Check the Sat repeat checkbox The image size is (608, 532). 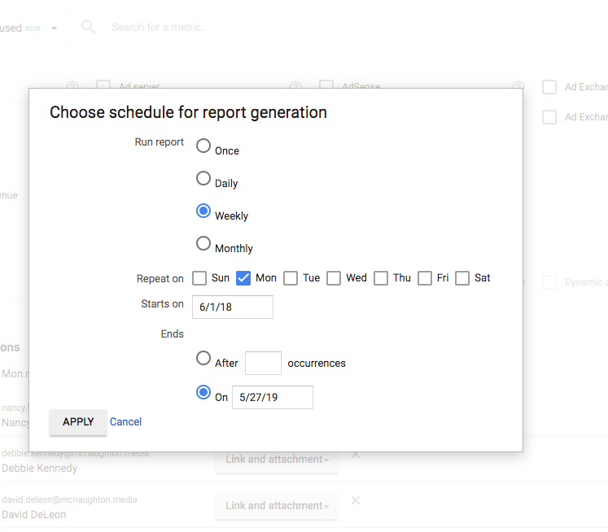462,278
